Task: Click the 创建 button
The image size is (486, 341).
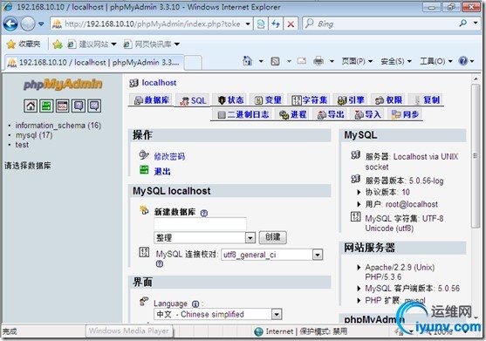Action: pyautogui.click(x=273, y=237)
